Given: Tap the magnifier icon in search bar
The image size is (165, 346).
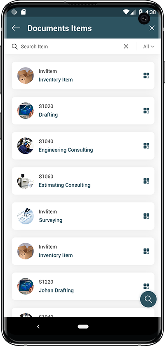Looking at the screenshot, I should coord(15,47).
